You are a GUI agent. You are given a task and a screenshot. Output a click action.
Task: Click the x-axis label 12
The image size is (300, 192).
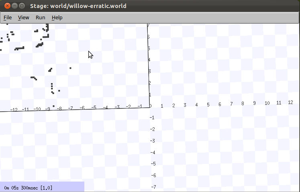click(x=290, y=102)
